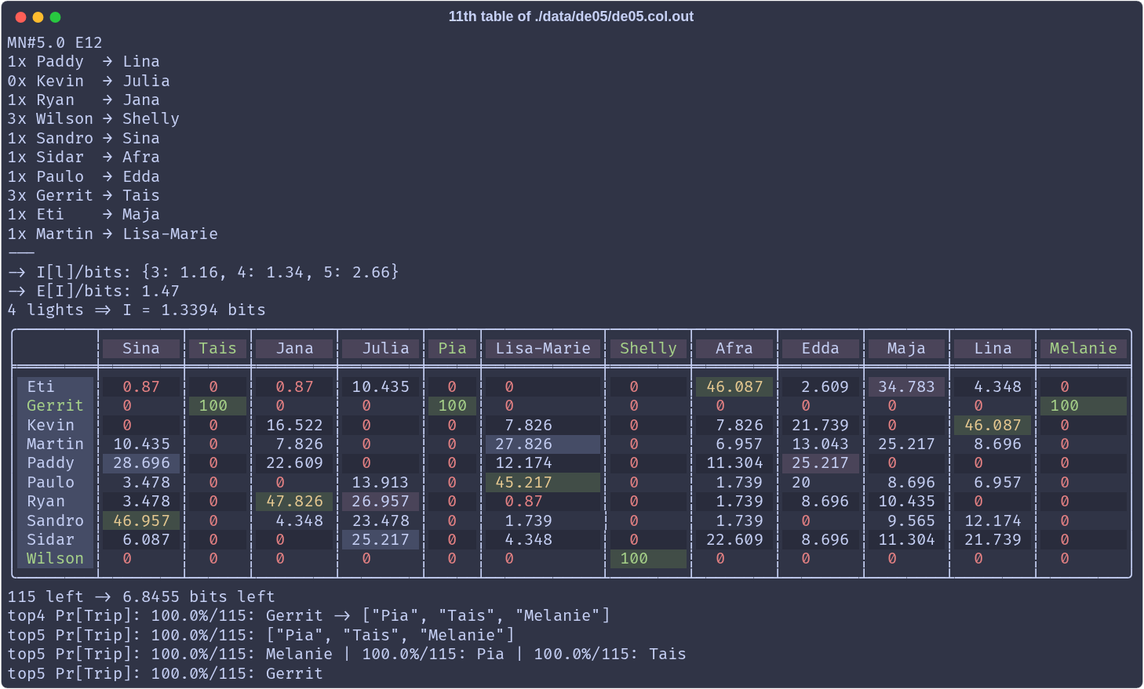Click the red close window button

20,17
